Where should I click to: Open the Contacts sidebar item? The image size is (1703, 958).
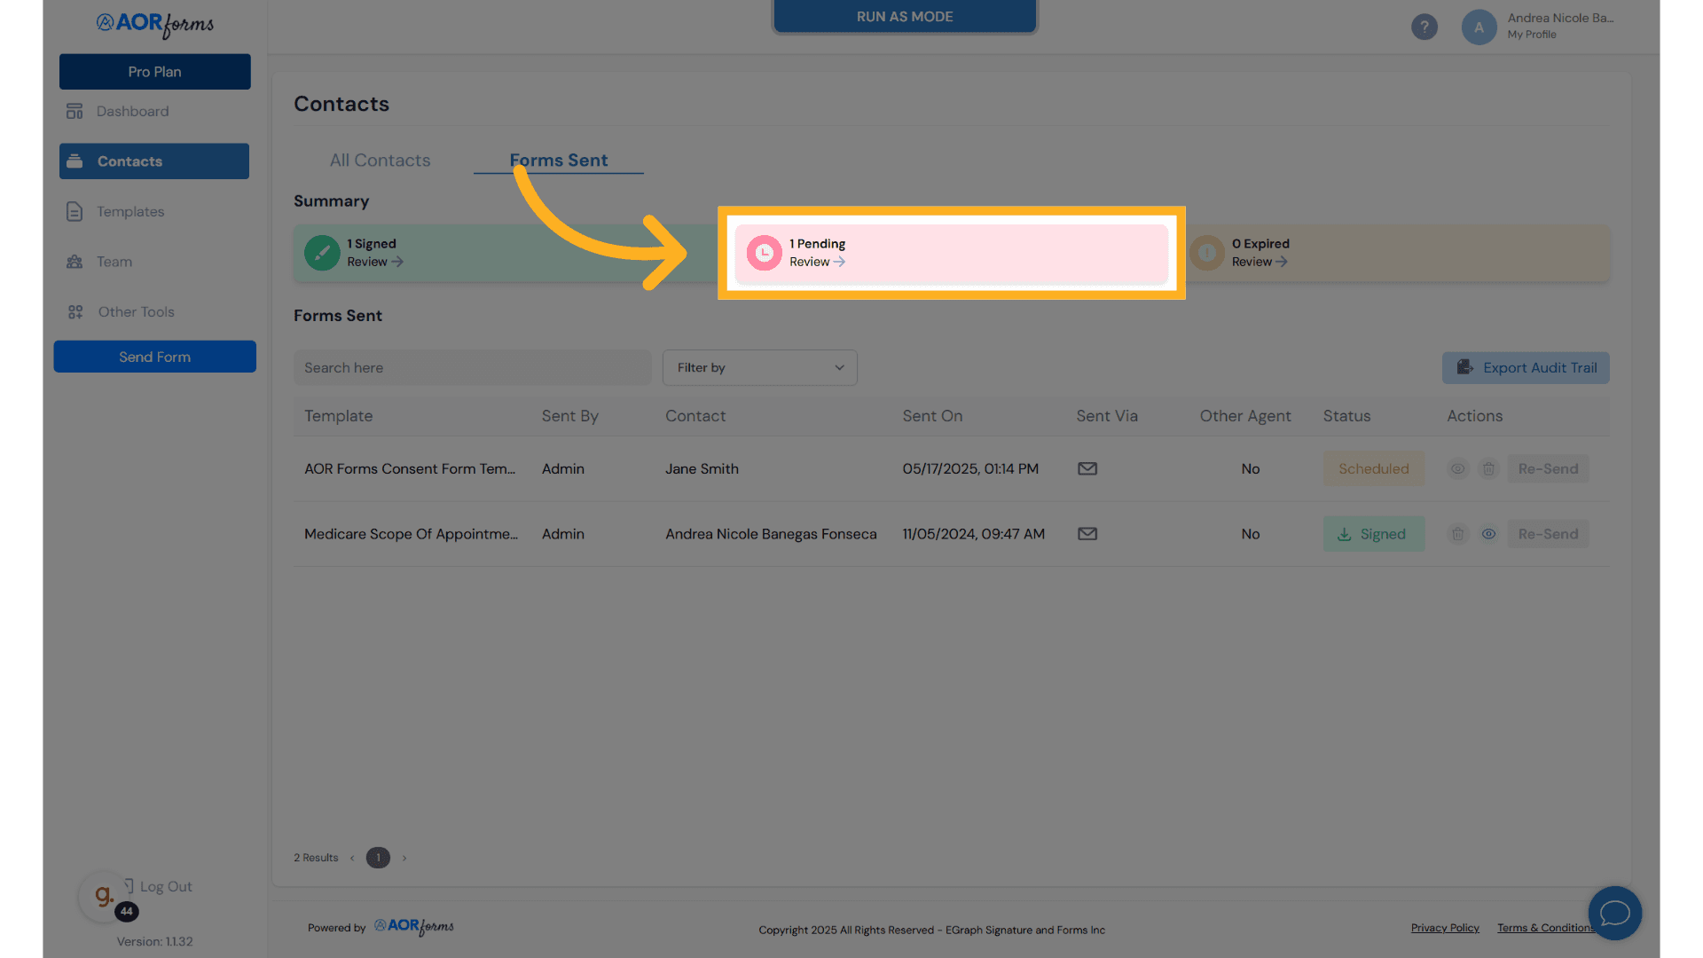(154, 161)
